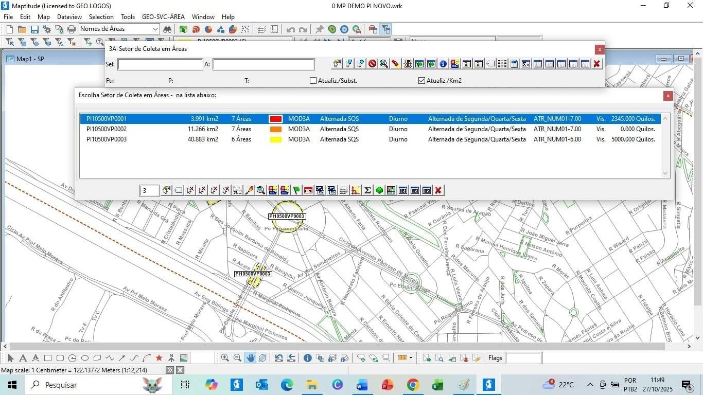Image resolution: width=703 pixels, height=395 pixels.
Task: Click the zoom in magnifier tool
Action: coord(225,358)
